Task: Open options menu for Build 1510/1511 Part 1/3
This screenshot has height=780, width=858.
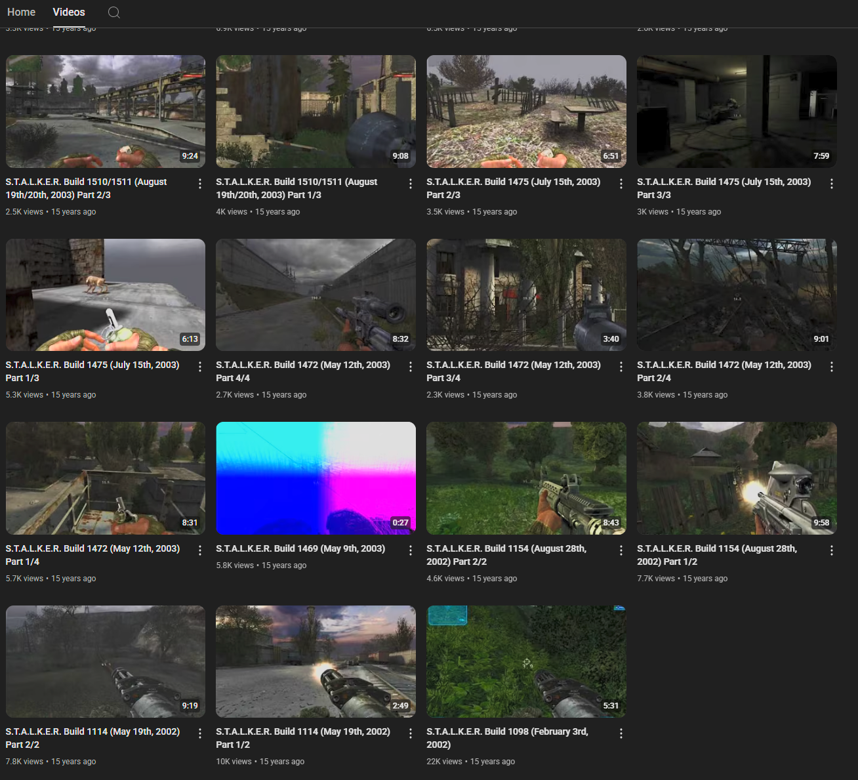Action: (x=411, y=184)
